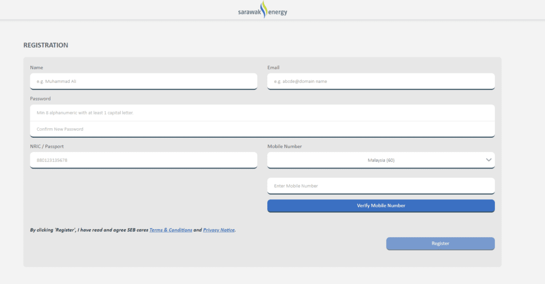Select the password field with alphanumeric hint
Image resolution: width=545 pixels, height=284 pixels.
coord(262,113)
